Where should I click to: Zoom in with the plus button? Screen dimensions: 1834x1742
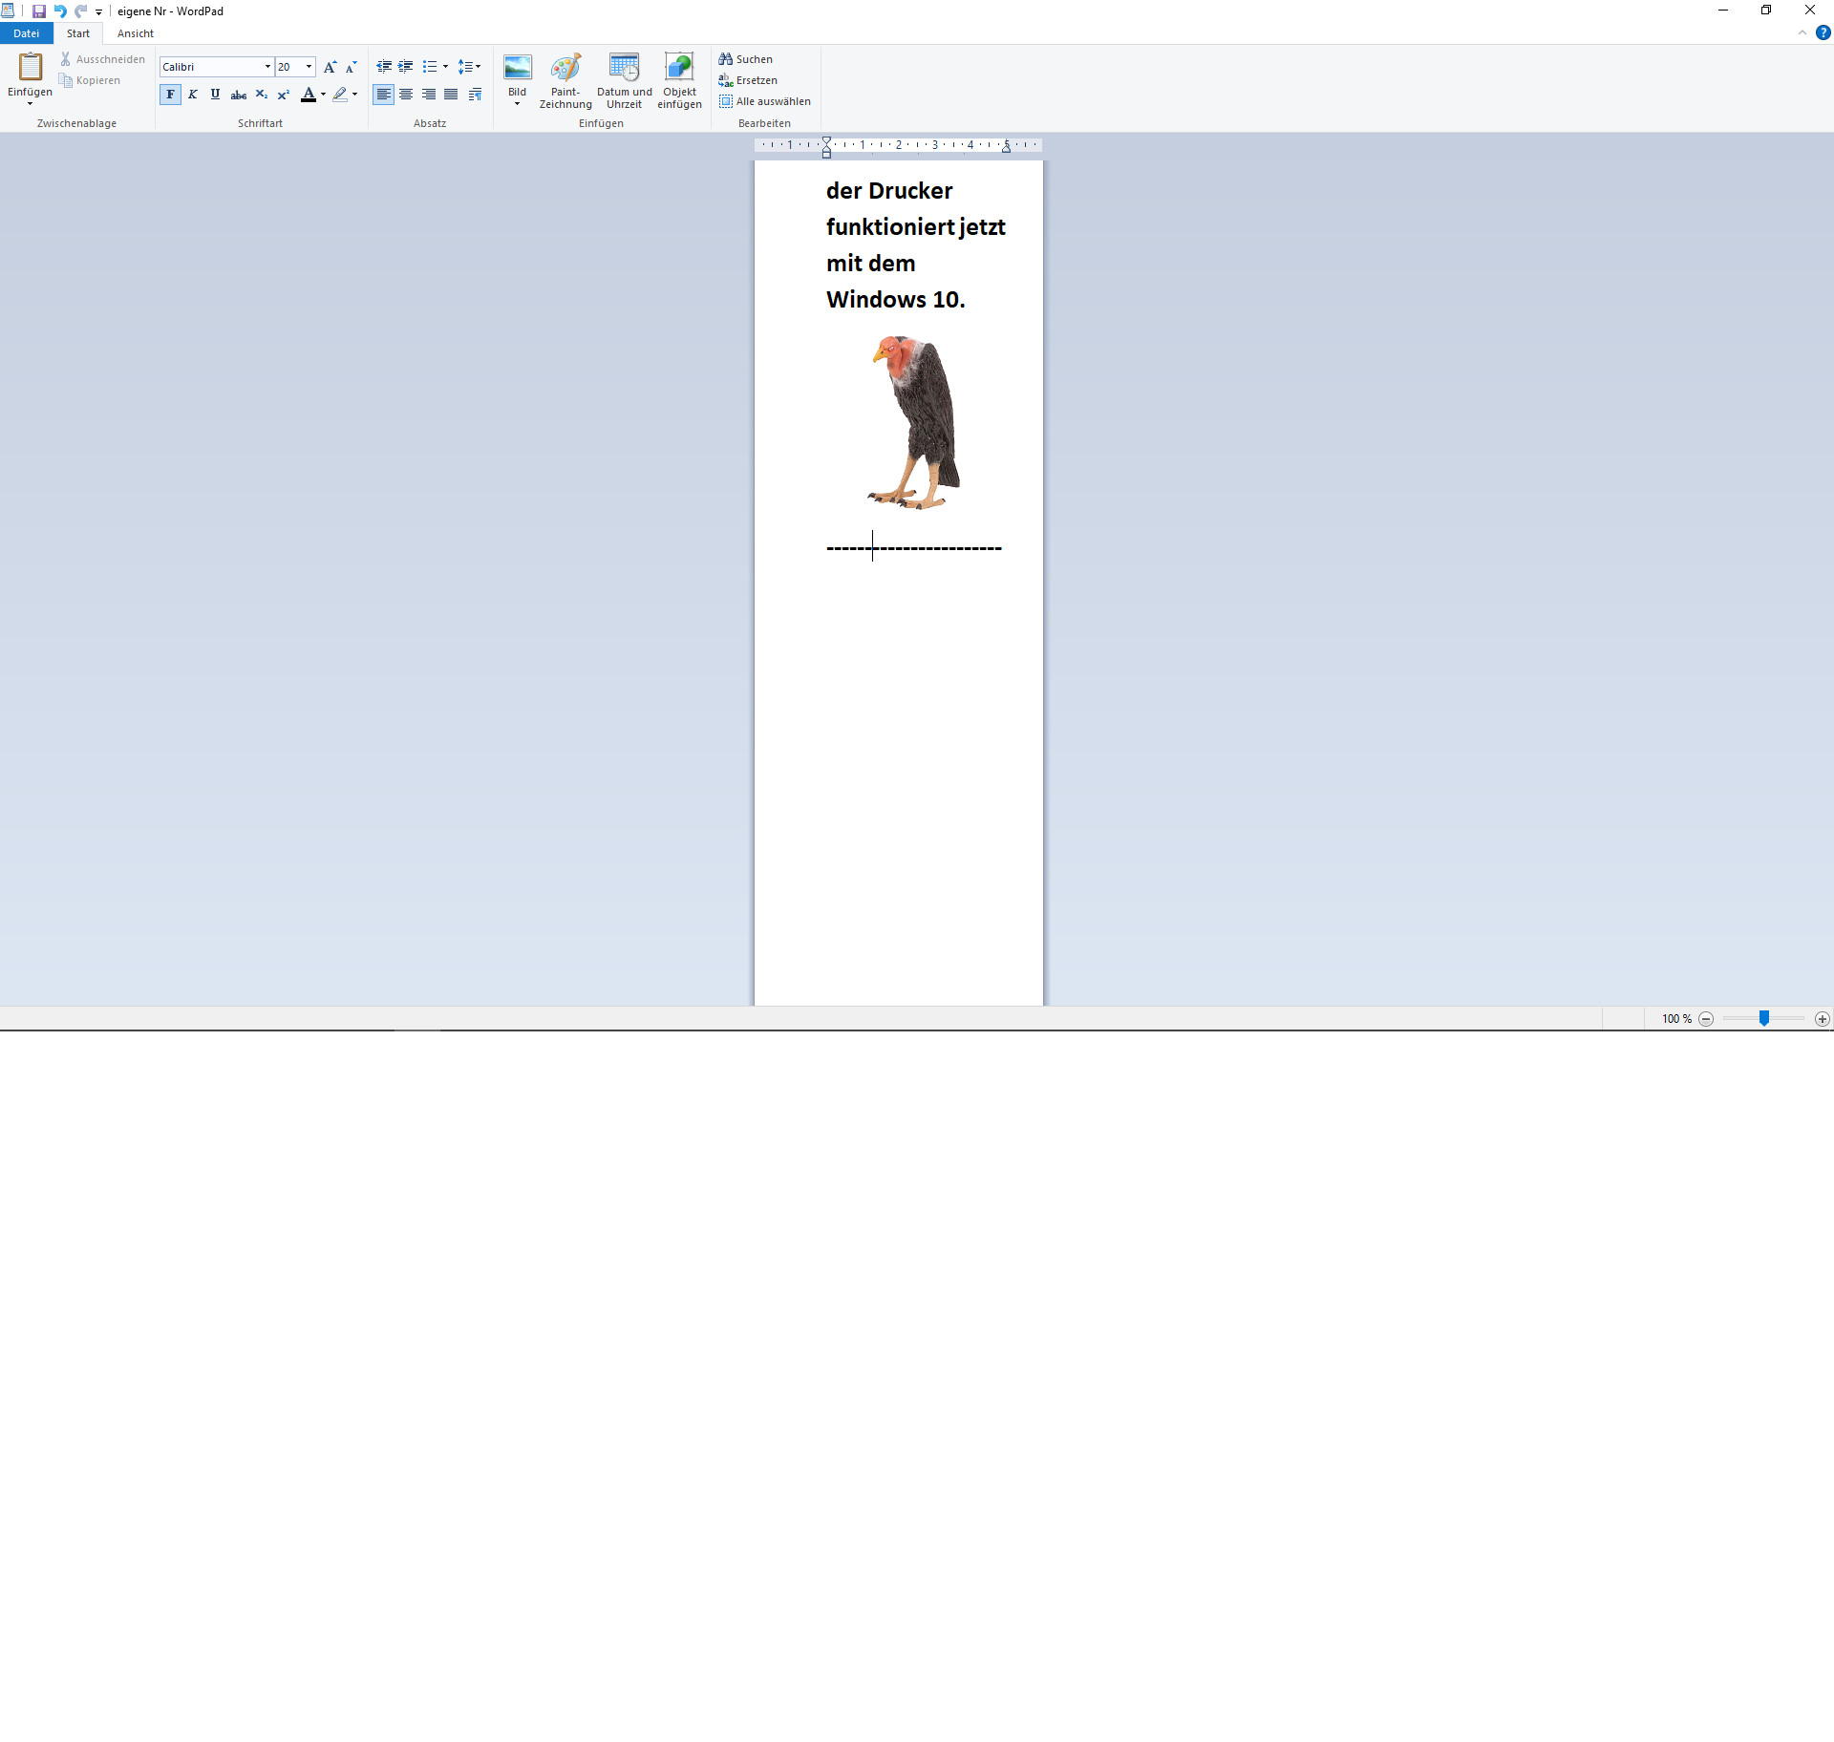pos(1823,1019)
